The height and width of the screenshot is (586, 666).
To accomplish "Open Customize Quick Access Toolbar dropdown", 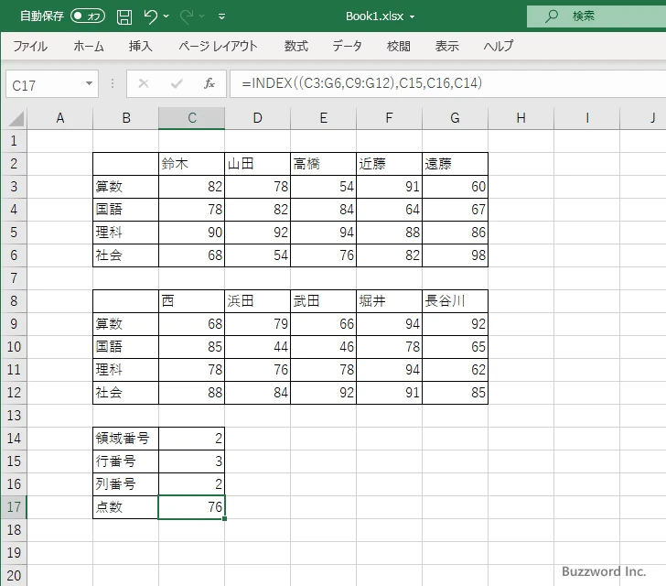I will coord(222,16).
